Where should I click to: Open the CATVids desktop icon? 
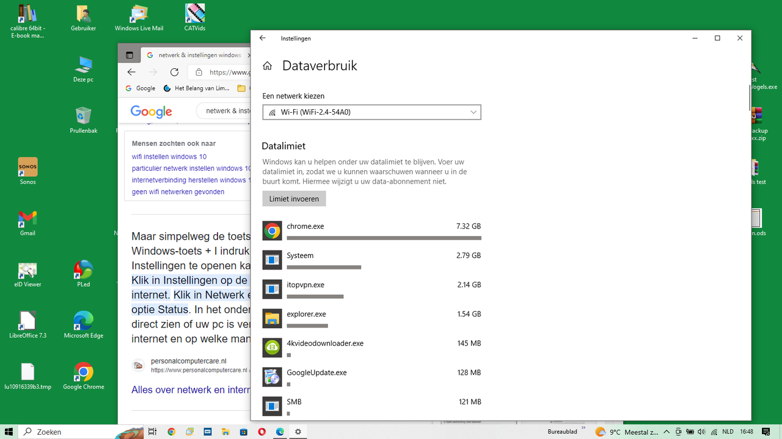tap(195, 18)
